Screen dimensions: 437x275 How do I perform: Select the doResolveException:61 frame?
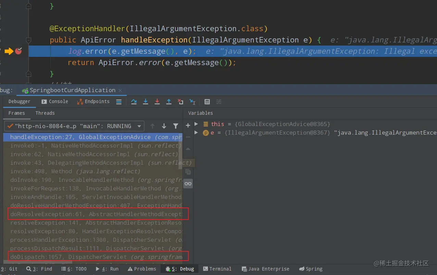point(93,214)
